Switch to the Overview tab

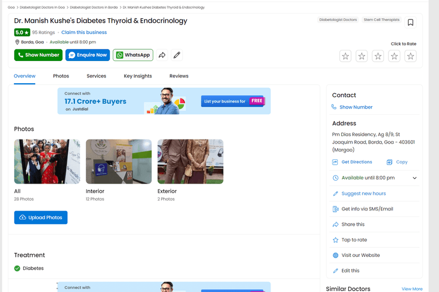coord(25,76)
